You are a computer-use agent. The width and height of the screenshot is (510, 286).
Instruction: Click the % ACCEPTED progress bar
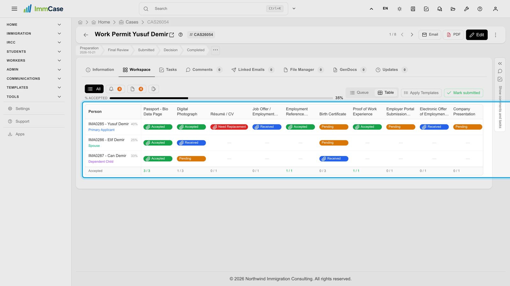222,98
